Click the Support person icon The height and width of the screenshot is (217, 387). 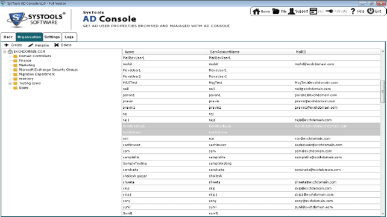click(292, 11)
